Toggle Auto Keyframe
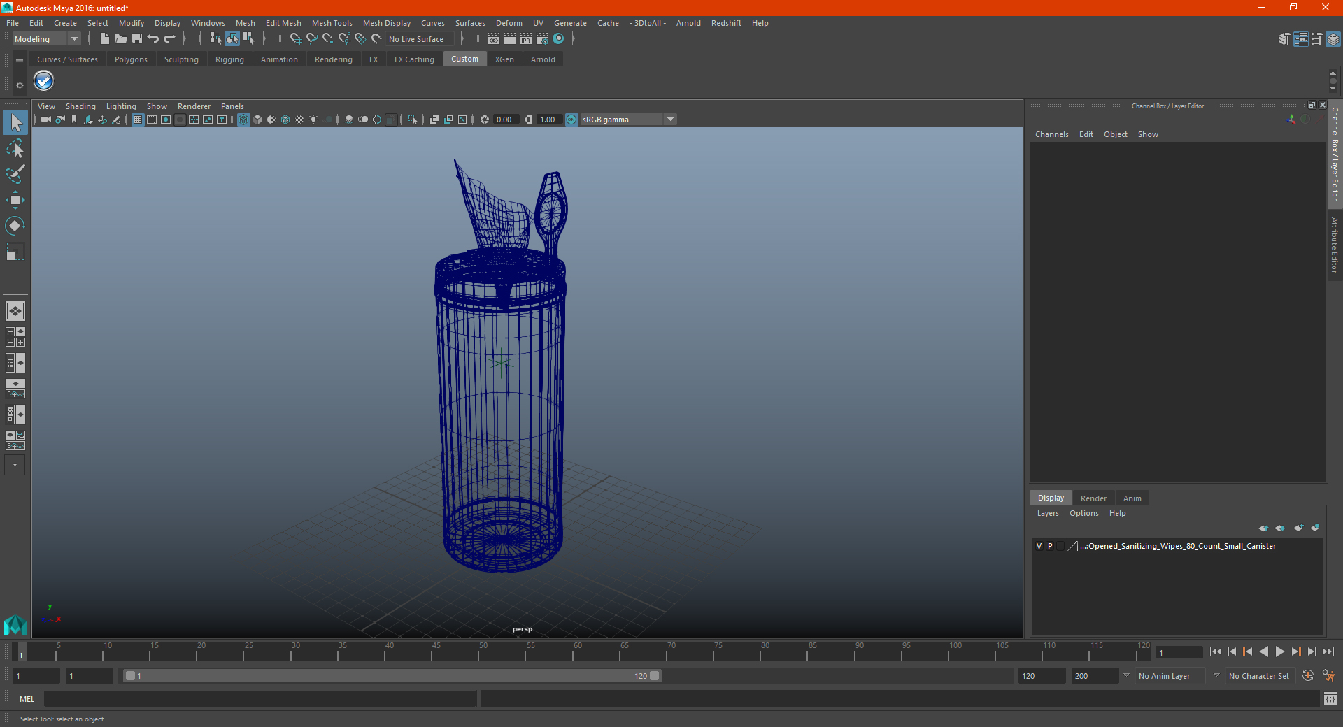This screenshot has width=1343, height=727. 1308,676
